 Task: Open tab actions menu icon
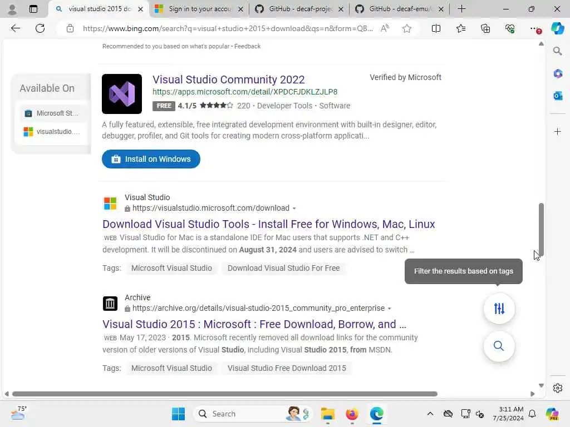[x=33, y=9]
